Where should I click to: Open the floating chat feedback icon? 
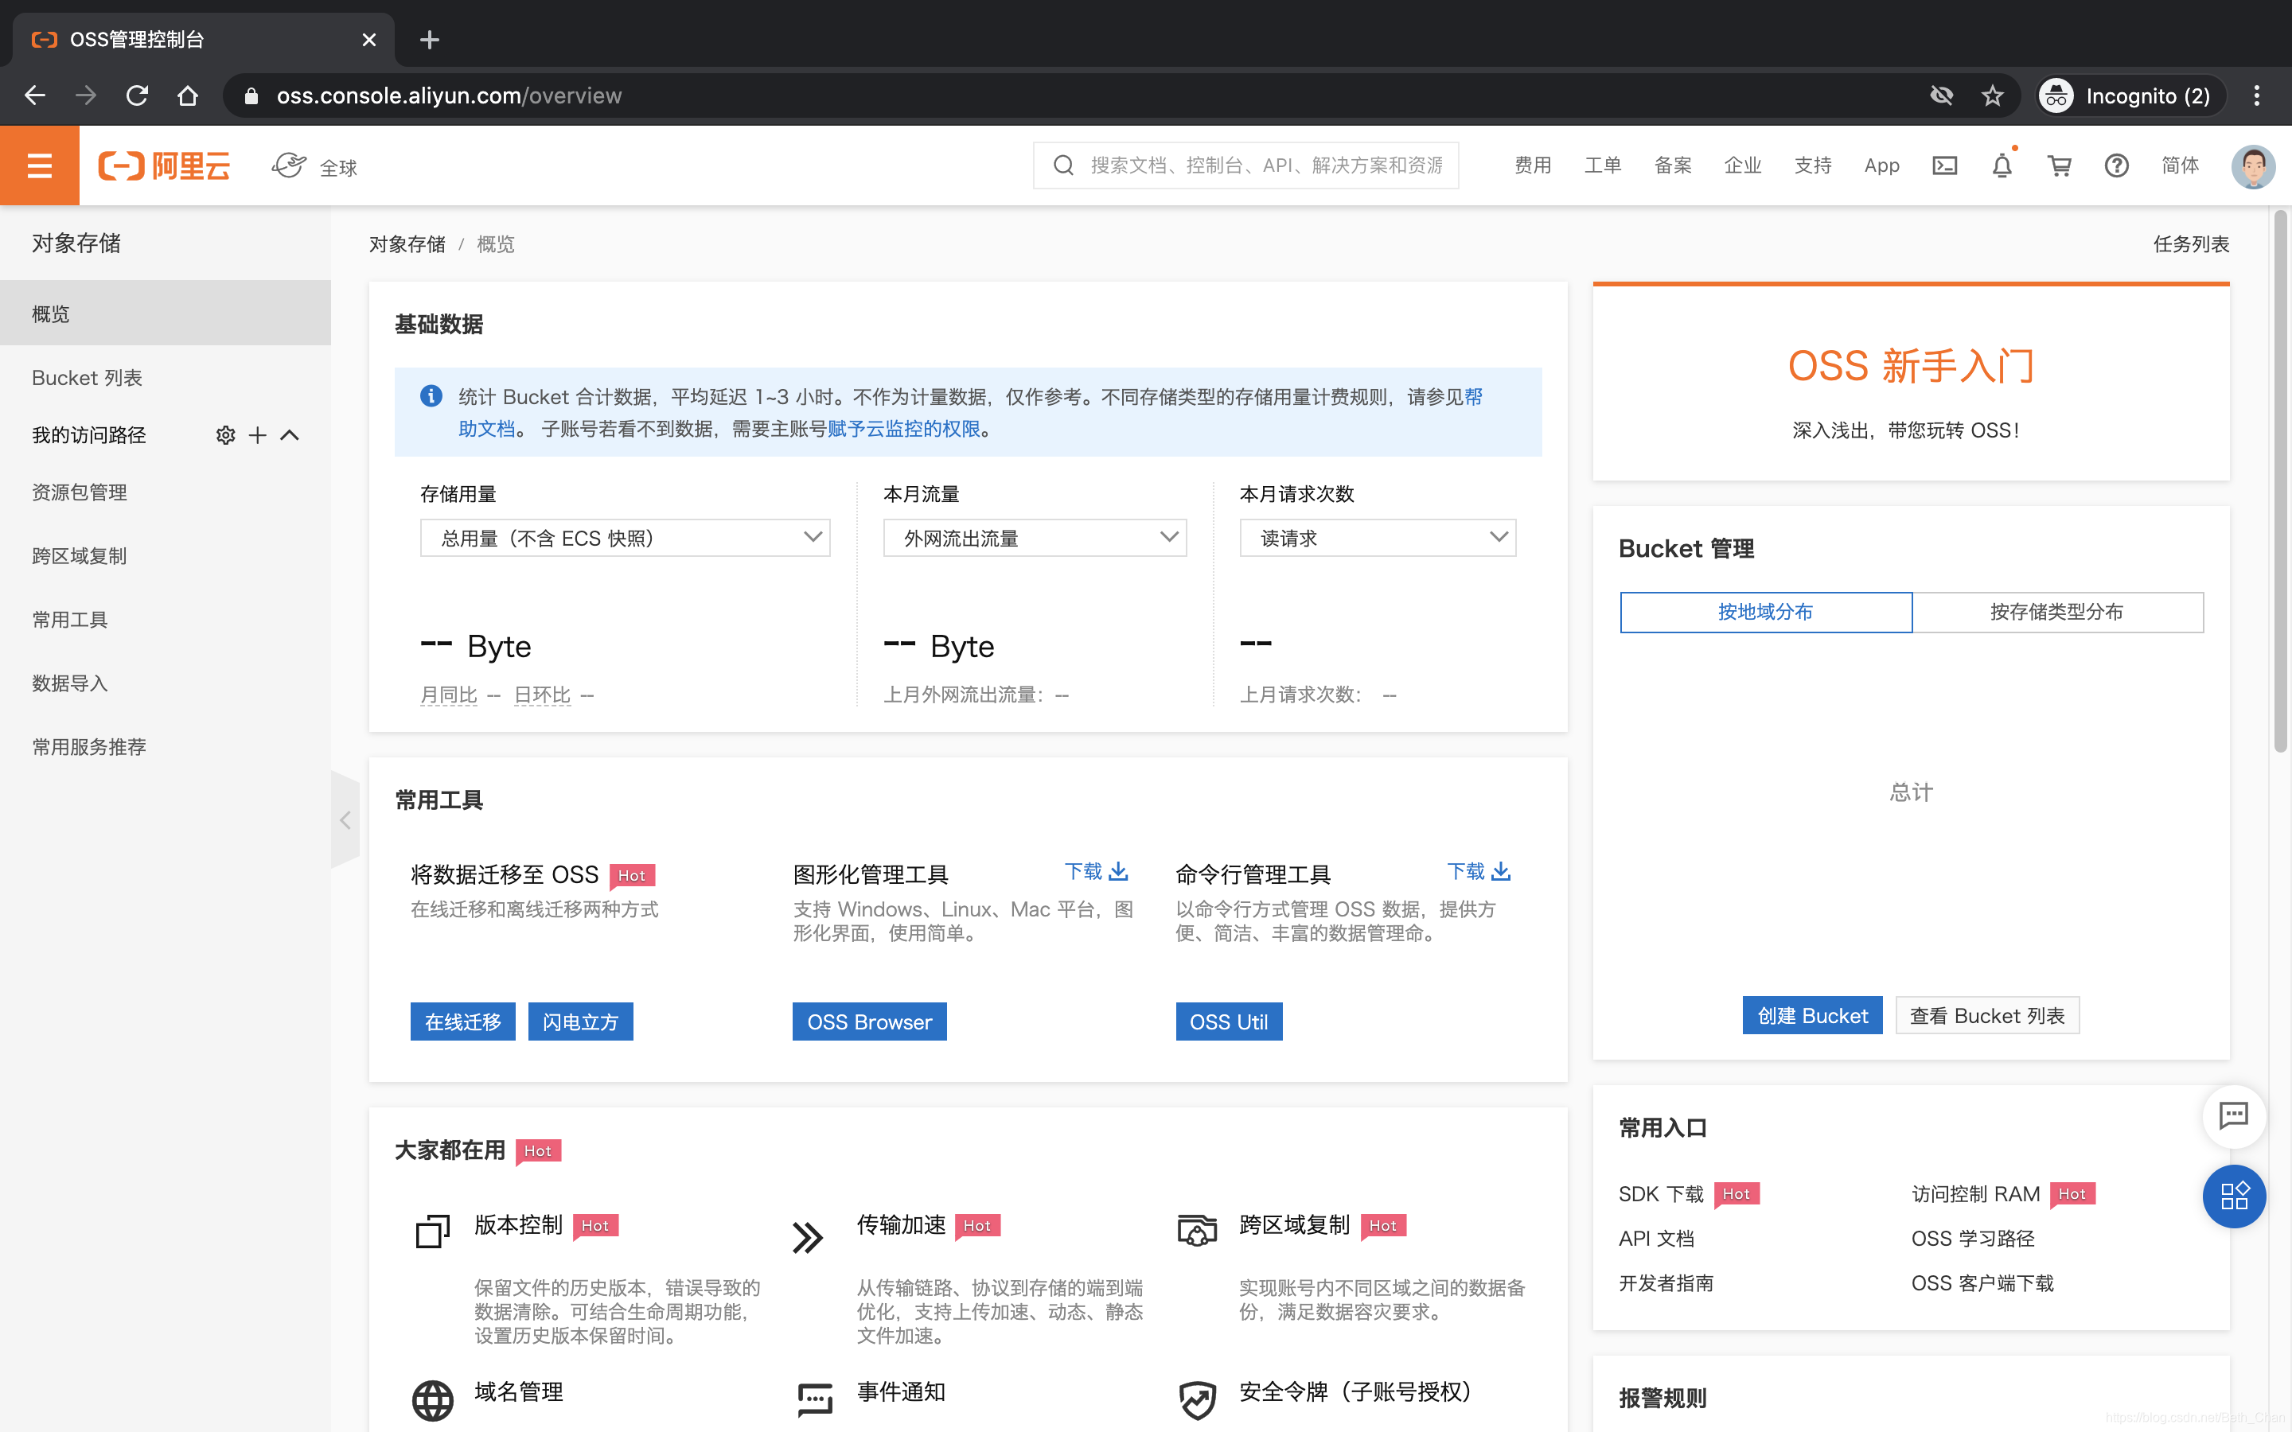pos(2233,1115)
